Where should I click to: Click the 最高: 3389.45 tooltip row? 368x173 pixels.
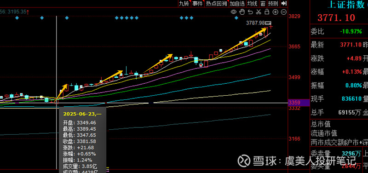[79, 129]
